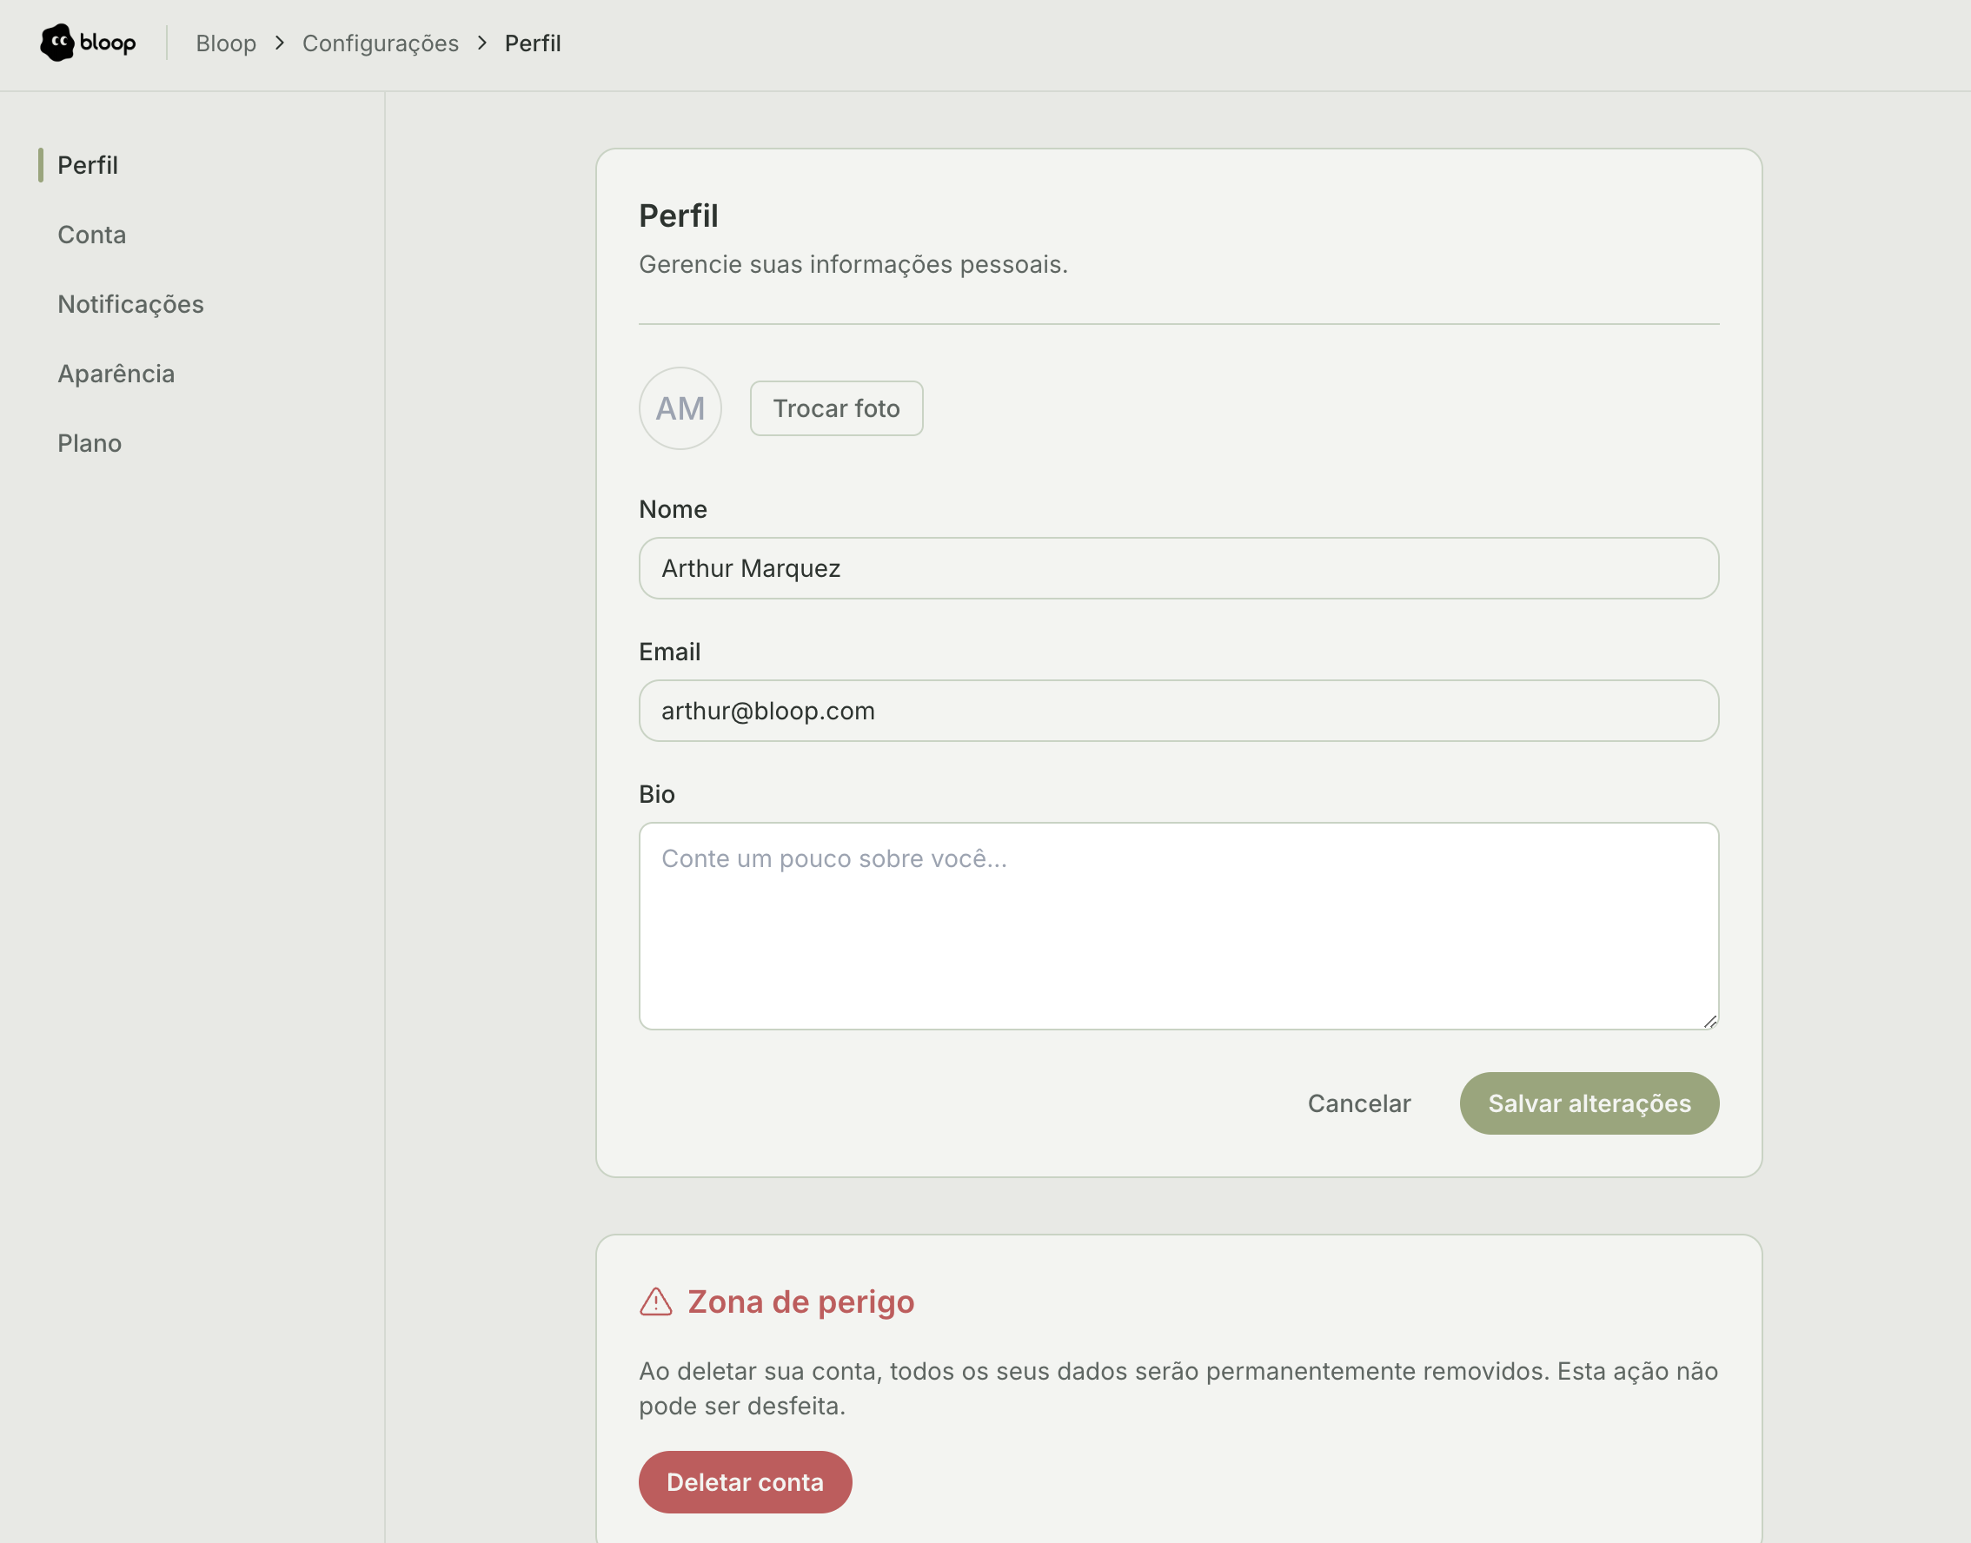Click the chevron after Configurações breadcrumb
The width and height of the screenshot is (1971, 1543).
[x=481, y=43]
